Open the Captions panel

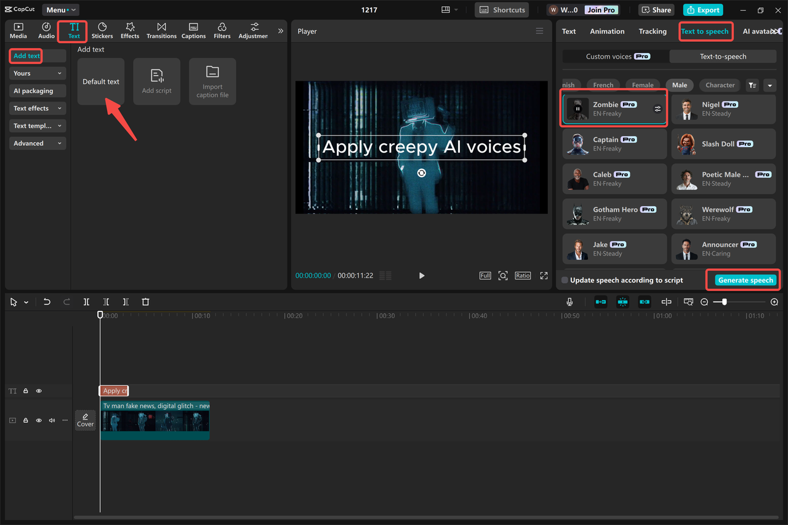point(193,31)
